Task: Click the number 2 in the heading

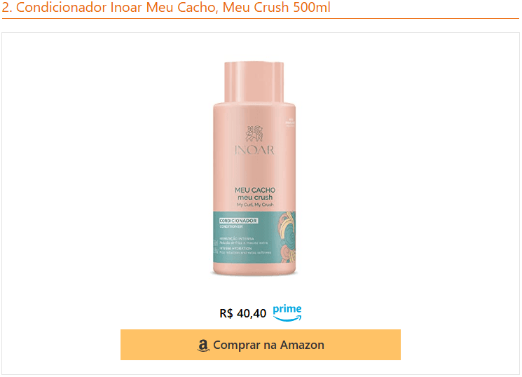Action: [x=6, y=7]
